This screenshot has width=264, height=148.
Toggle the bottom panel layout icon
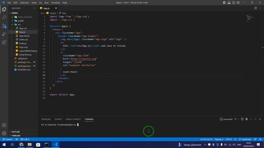229,2
